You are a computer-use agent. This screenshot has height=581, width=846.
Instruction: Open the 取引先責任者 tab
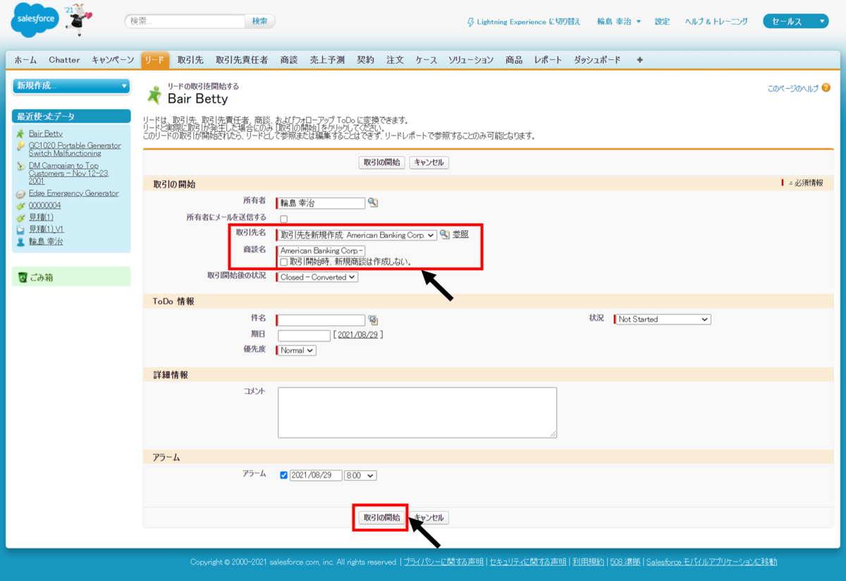[242, 60]
